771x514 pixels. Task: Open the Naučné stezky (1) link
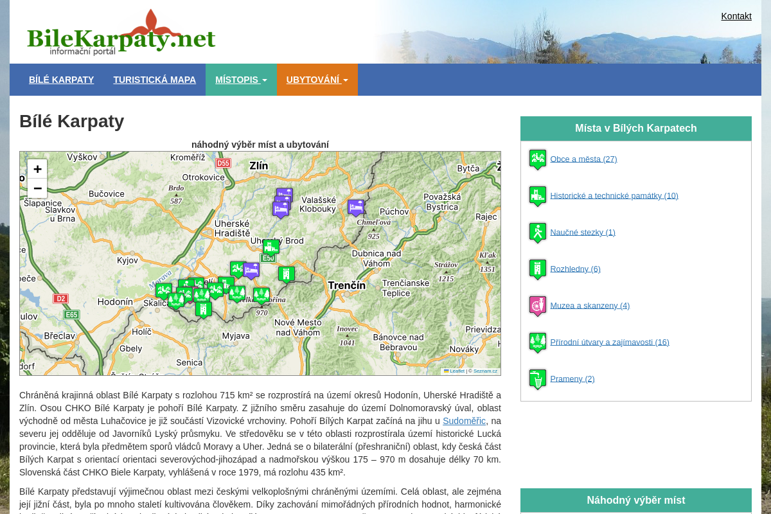[583, 232]
